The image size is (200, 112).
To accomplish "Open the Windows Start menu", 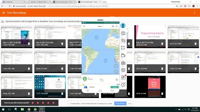I will [3, 109].
